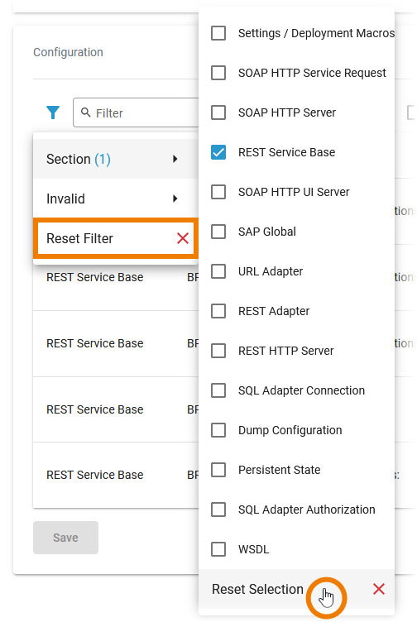Select Reset Filter menu entry
Screen dimensions: 417x622
tap(116, 238)
